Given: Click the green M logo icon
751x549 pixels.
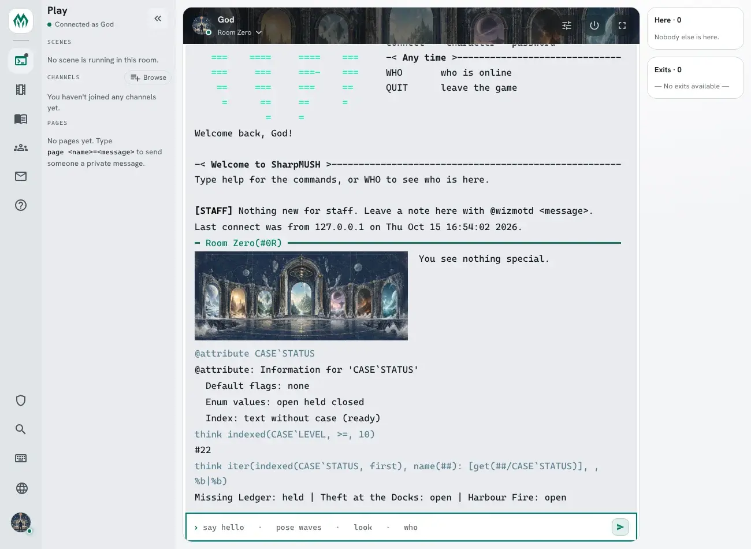Looking at the screenshot, I should (21, 21).
